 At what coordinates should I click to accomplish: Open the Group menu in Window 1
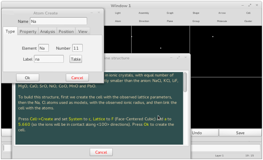click(196, 21)
